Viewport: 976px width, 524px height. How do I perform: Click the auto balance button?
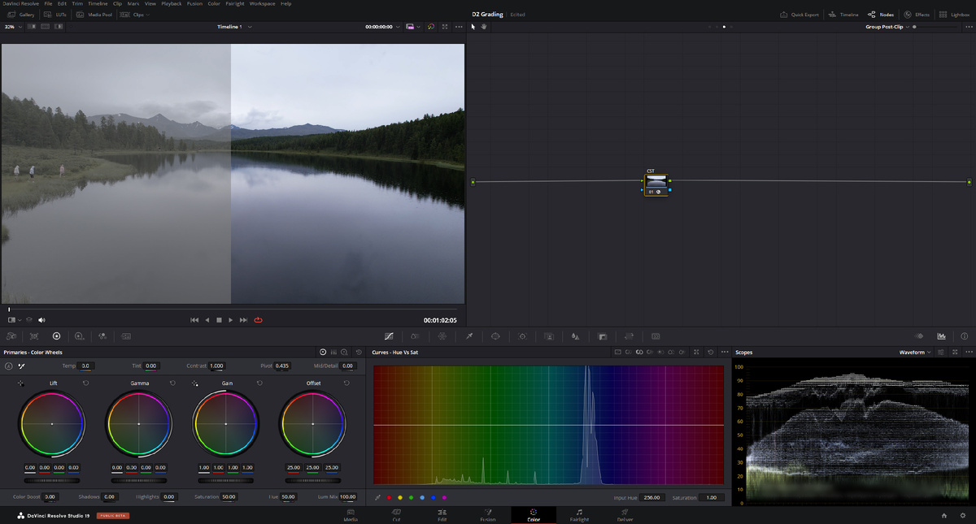pyautogui.click(x=9, y=366)
